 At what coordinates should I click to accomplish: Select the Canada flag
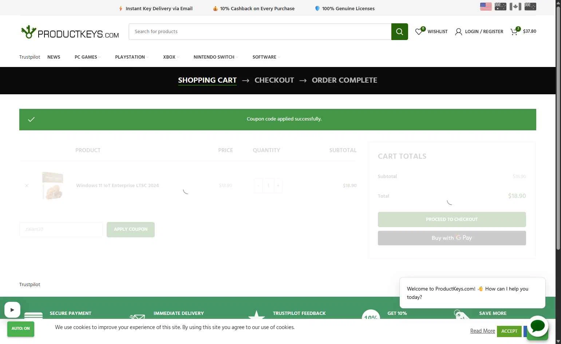pos(515,7)
